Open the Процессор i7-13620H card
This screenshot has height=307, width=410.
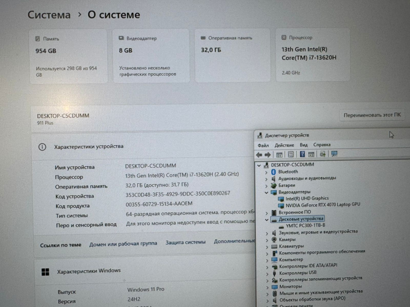[x=313, y=55]
